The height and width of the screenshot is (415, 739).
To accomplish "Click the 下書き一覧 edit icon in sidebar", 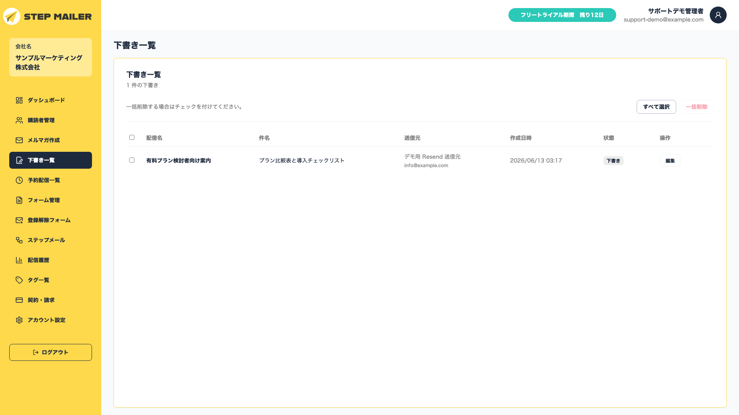I will pyautogui.click(x=19, y=160).
